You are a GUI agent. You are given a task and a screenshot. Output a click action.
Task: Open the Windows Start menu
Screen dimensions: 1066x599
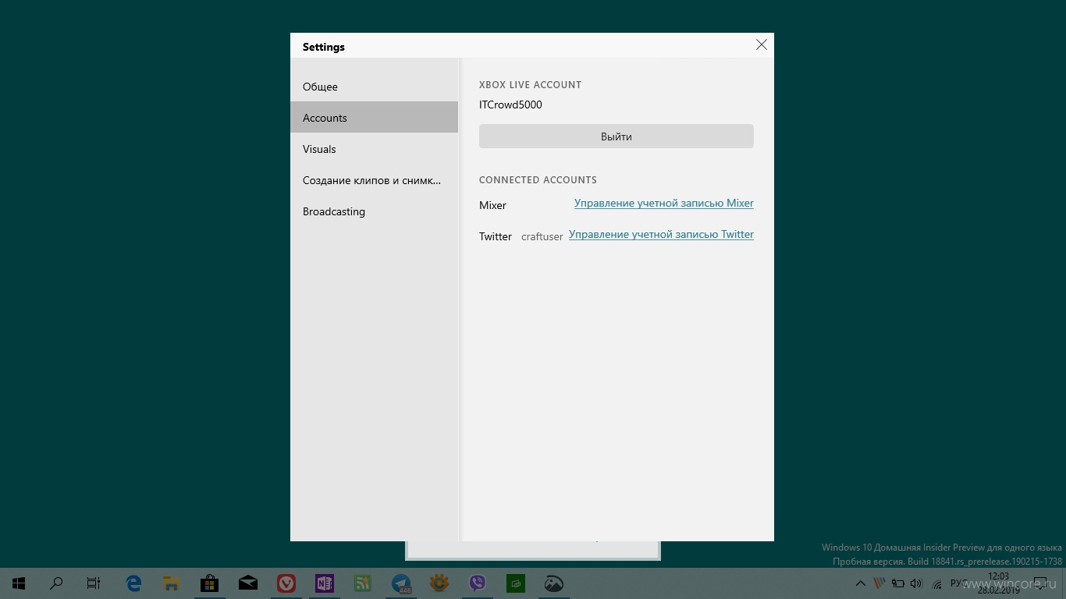pos(19,583)
